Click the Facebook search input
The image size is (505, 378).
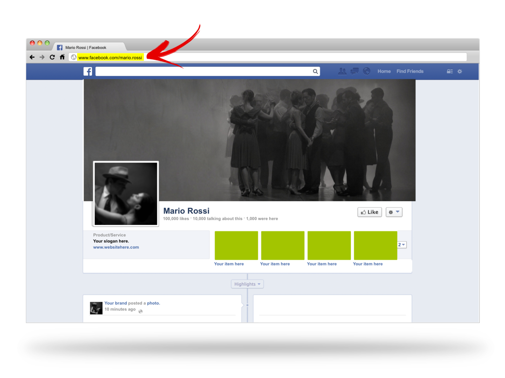208,71
